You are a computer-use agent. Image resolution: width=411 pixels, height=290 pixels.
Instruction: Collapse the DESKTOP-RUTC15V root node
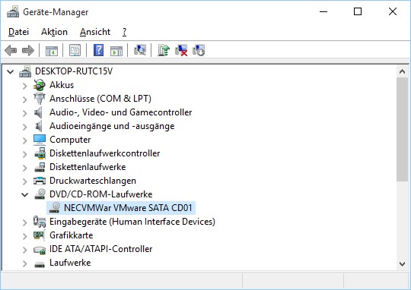click(10, 71)
